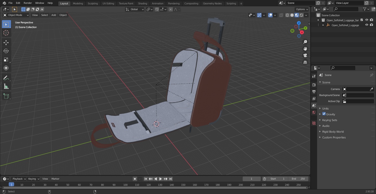Switch to wireframe viewport shading
The width and height of the screenshot is (376, 194).
pos(287,15)
